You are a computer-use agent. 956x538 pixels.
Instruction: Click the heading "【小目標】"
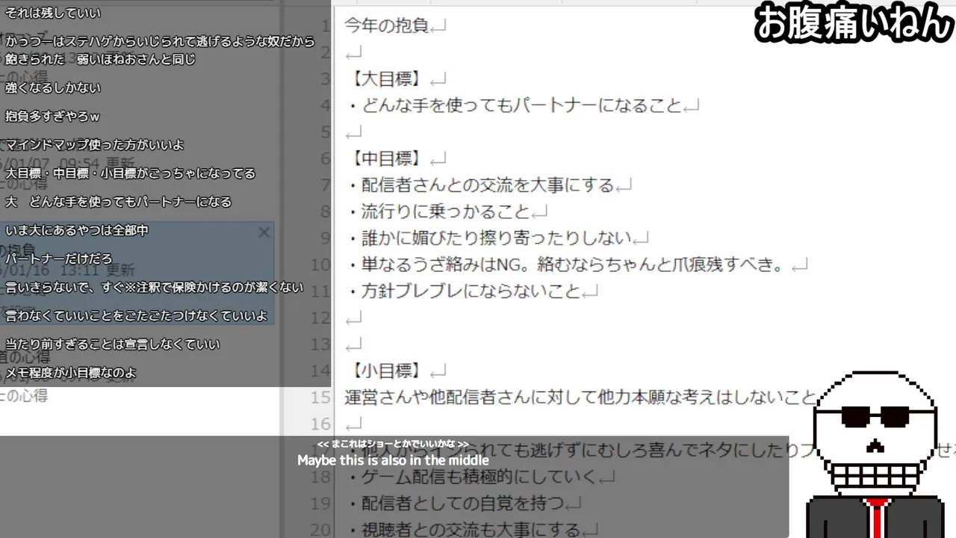pyautogui.click(x=387, y=371)
